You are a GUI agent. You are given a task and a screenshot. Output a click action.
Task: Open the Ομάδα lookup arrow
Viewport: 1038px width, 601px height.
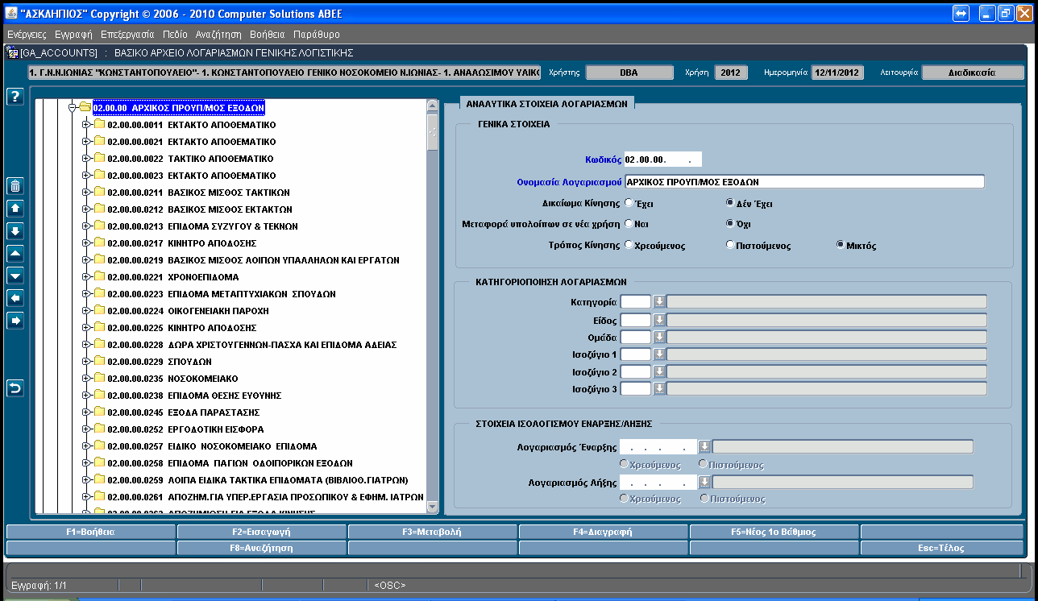pyautogui.click(x=658, y=337)
